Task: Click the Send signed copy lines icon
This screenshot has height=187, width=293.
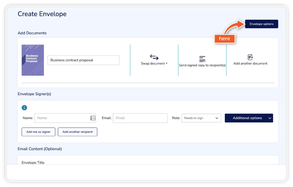Action: point(202,59)
